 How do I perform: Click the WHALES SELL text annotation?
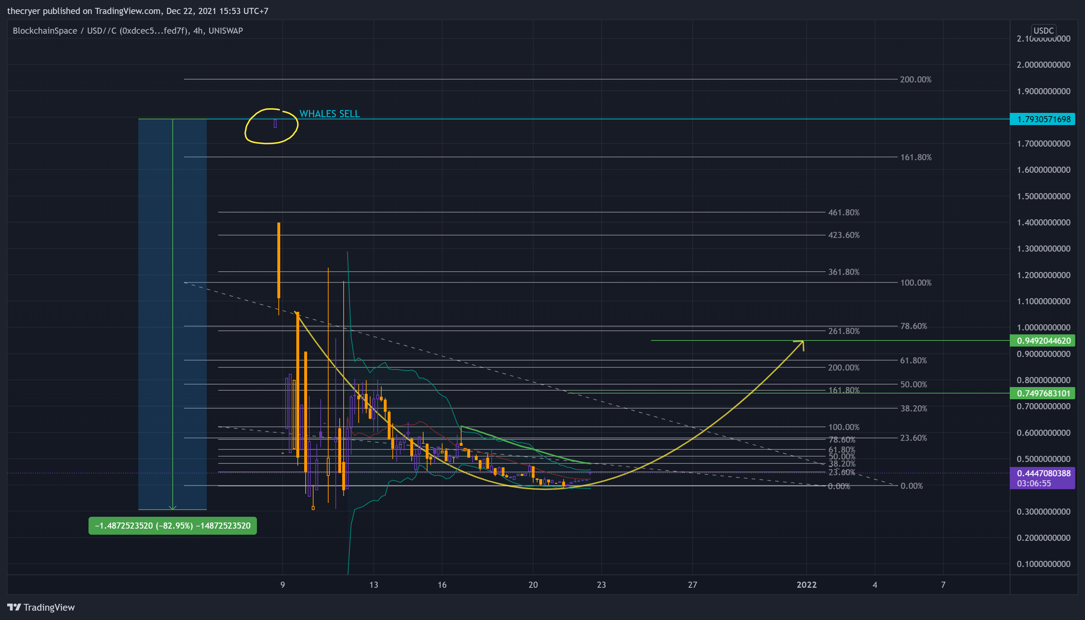[329, 114]
